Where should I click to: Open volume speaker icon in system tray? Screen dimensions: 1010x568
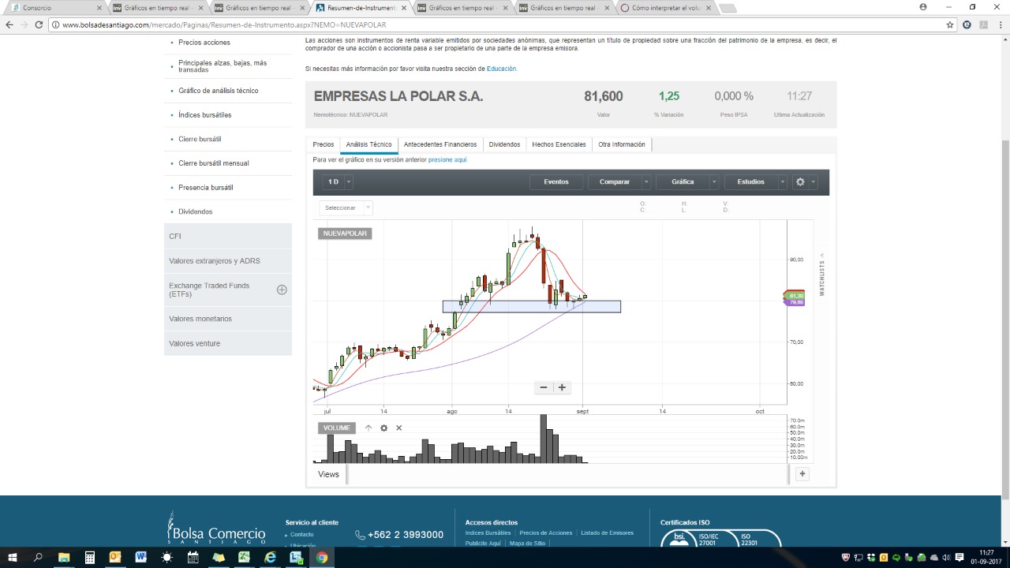click(946, 558)
